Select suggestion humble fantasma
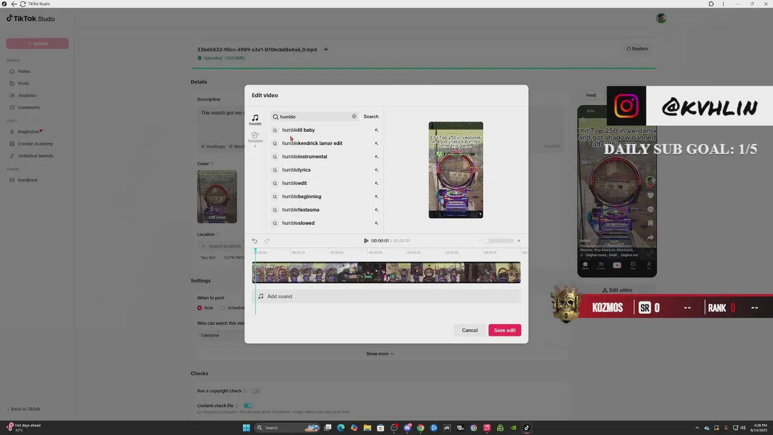 (x=301, y=210)
